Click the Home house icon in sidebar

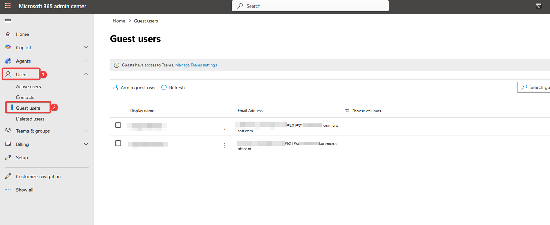[x=8, y=34]
